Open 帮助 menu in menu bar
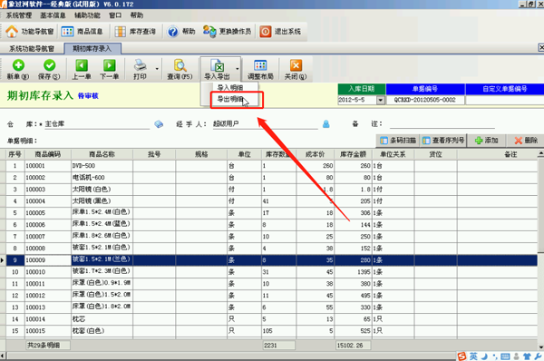This screenshot has height=361, width=544. point(137,15)
